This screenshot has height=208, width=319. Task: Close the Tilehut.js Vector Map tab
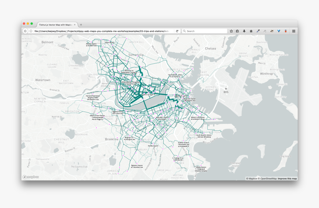[x=75, y=24]
